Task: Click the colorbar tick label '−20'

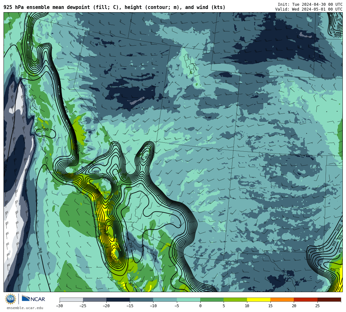Action: [x=106, y=306]
